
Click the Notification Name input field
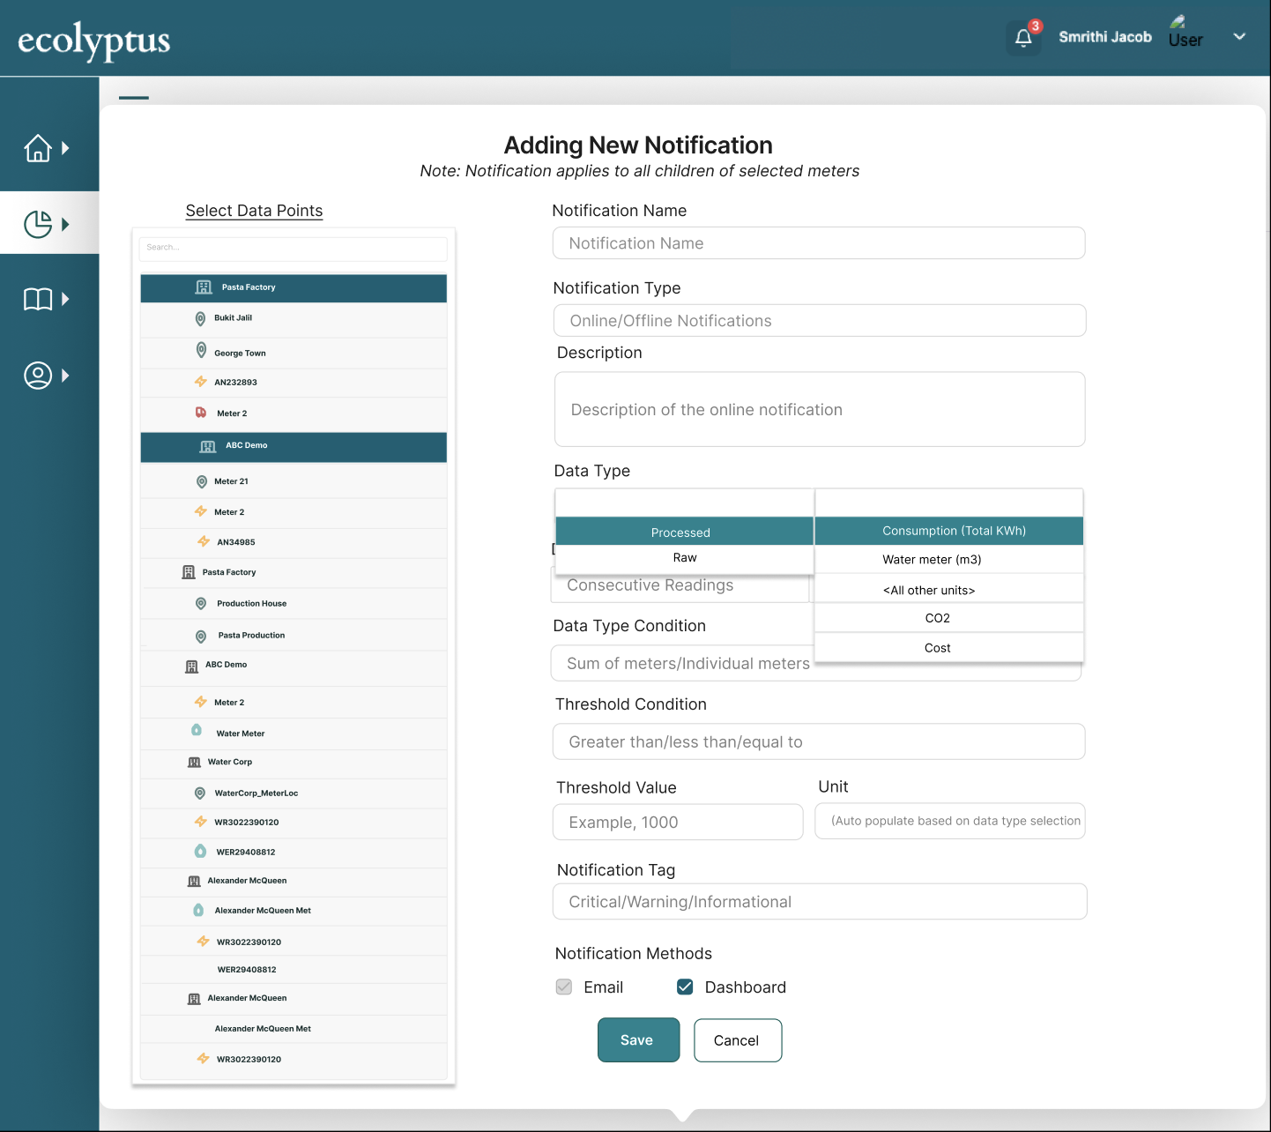coord(818,243)
